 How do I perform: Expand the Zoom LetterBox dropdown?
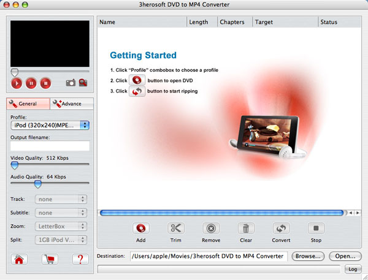click(60, 227)
